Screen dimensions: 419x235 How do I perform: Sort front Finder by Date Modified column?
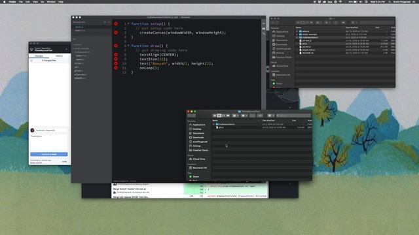tap(268, 120)
